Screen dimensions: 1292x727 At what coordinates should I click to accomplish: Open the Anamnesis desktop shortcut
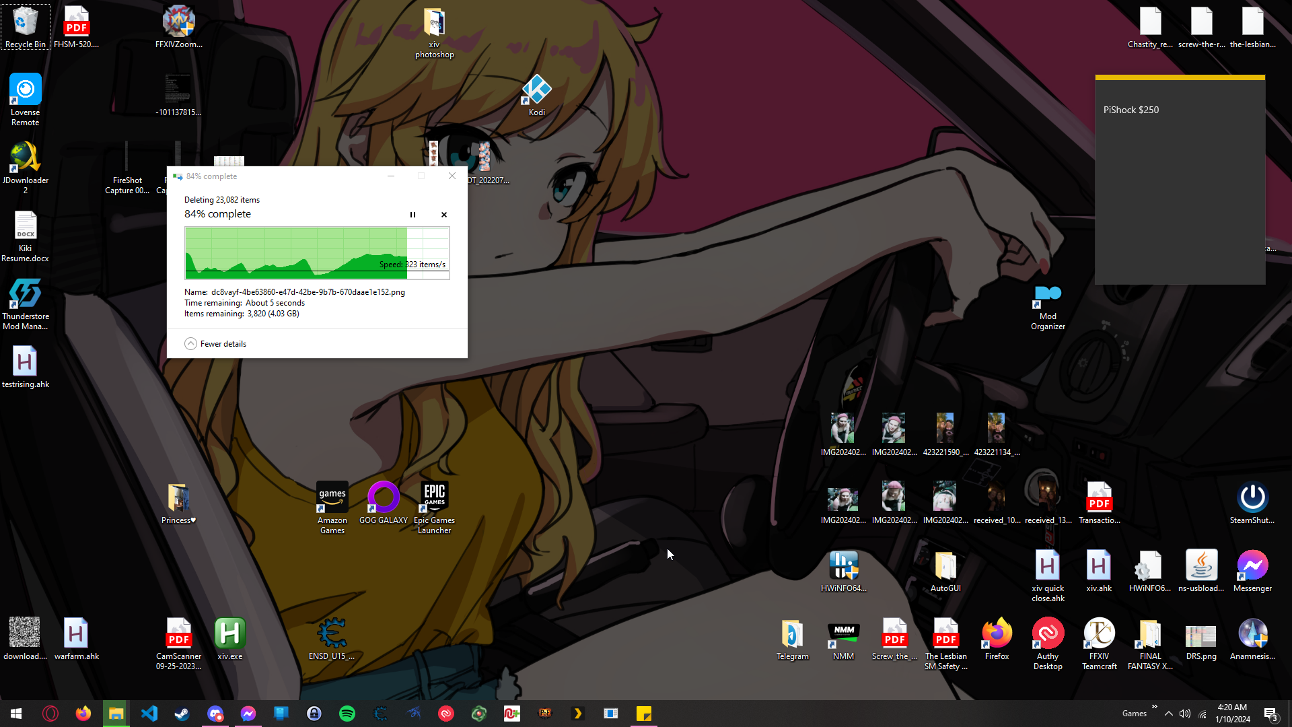(x=1252, y=639)
